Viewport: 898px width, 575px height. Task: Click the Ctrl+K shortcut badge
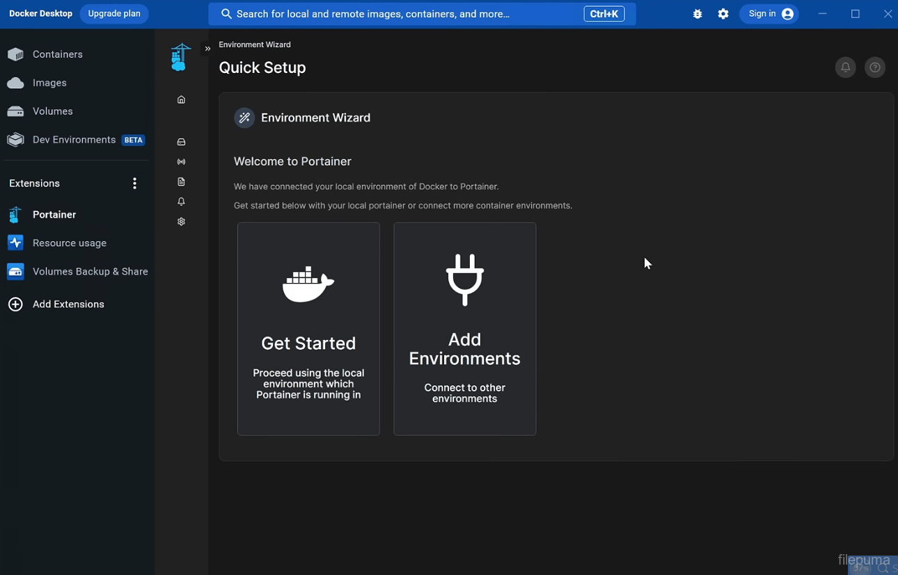[x=604, y=14]
